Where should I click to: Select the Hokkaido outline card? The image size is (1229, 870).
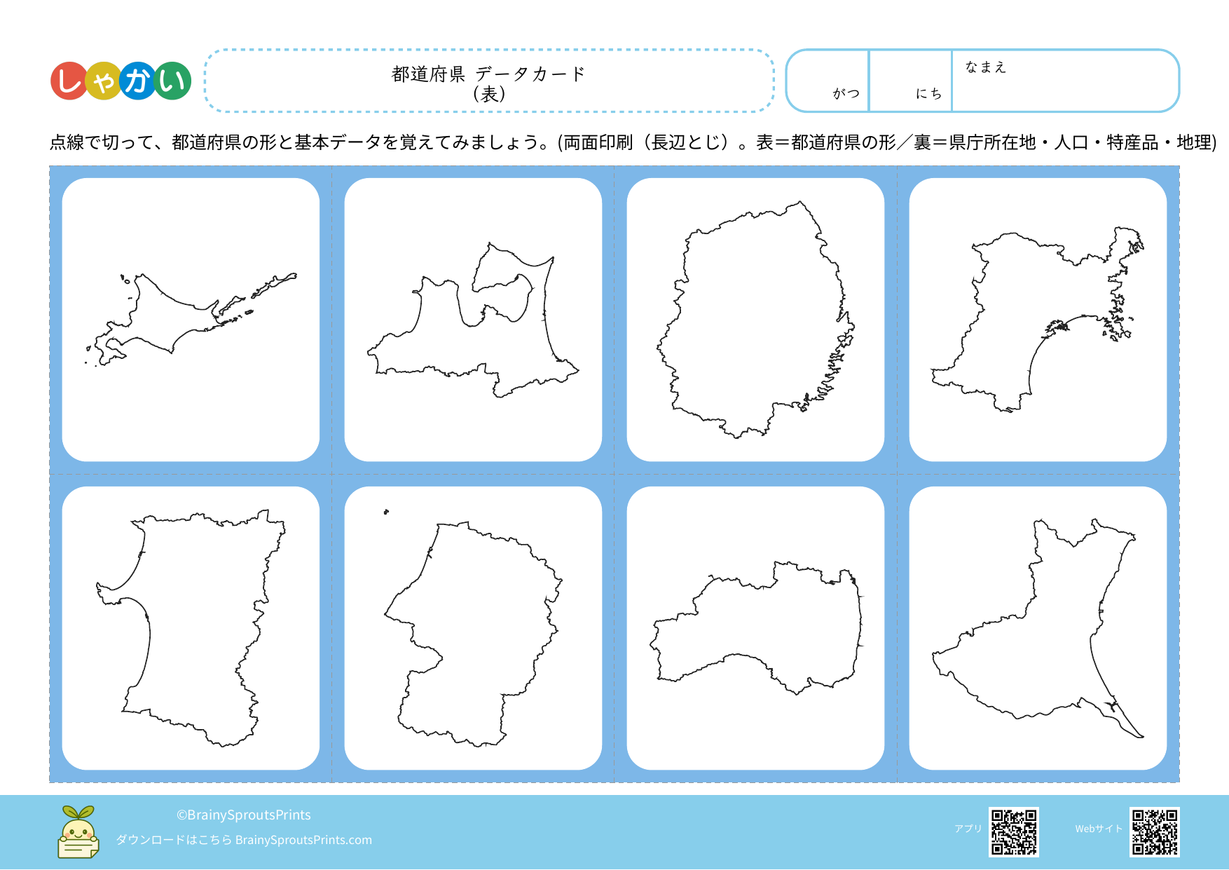[191, 320]
